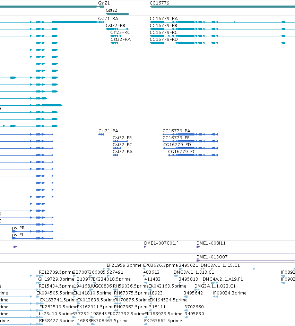The width and height of the screenshot is (295, 326).
Task: Click protein GstZ2-PA label
Action: tap(122, 152)
